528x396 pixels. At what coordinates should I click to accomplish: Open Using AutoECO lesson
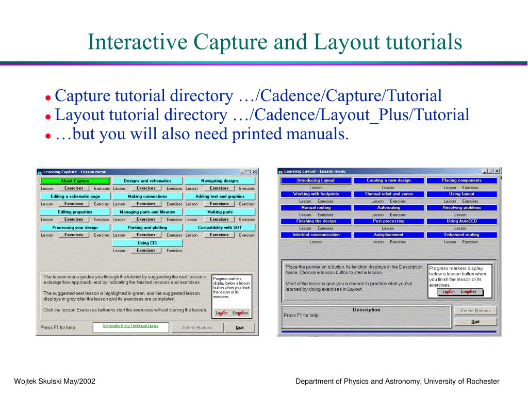pos(461,221)
